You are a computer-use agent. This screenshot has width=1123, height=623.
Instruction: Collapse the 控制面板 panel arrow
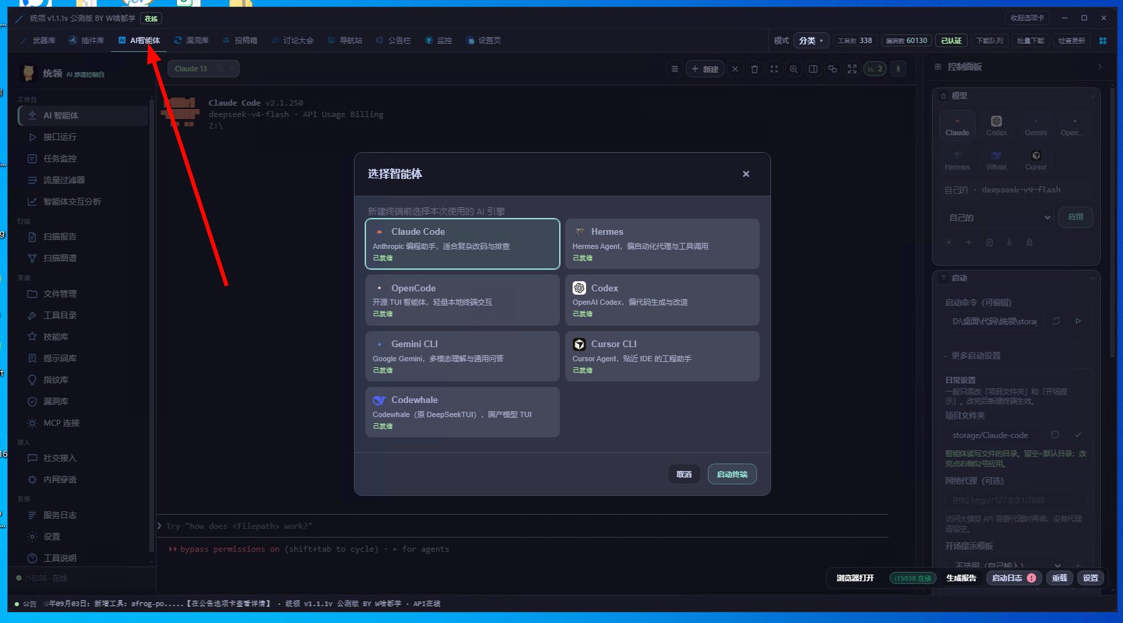tap(1100, 67)
